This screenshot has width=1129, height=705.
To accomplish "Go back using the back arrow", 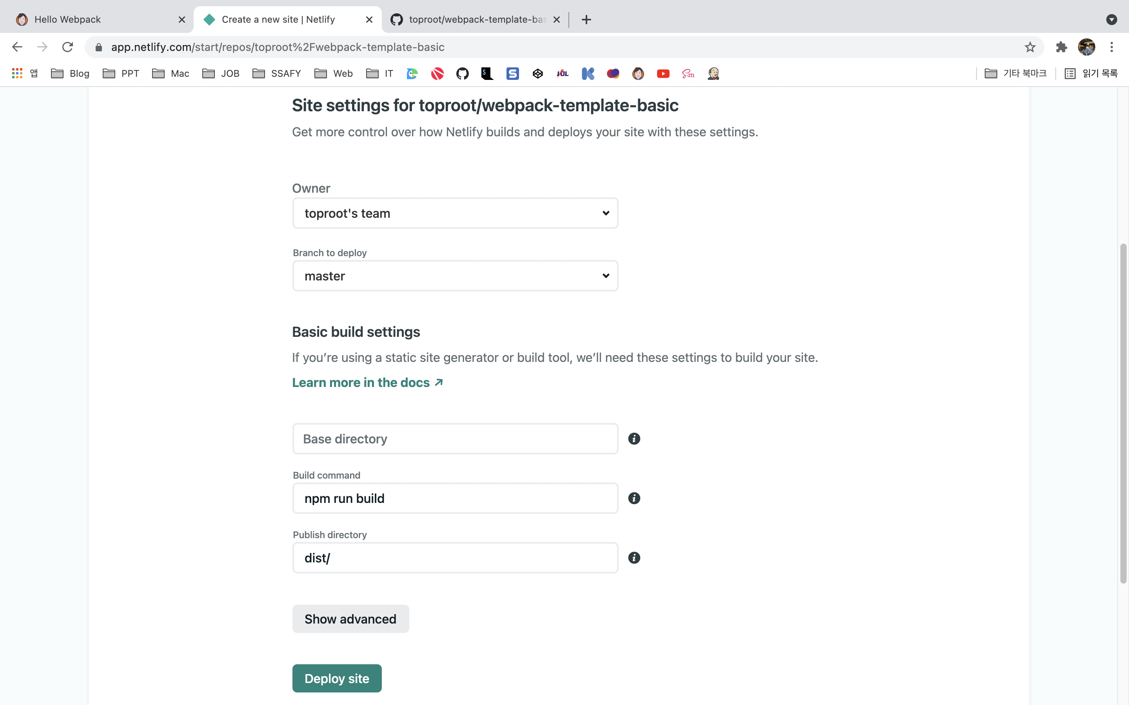I will pos(17,47).
